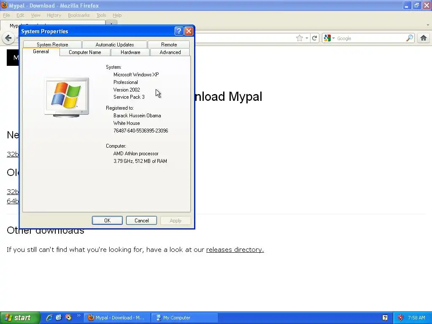The width and height of the screenshot is (432, 324).
Task: Expand the Quick Launch overflow chevron
Action: click(78, 316)
